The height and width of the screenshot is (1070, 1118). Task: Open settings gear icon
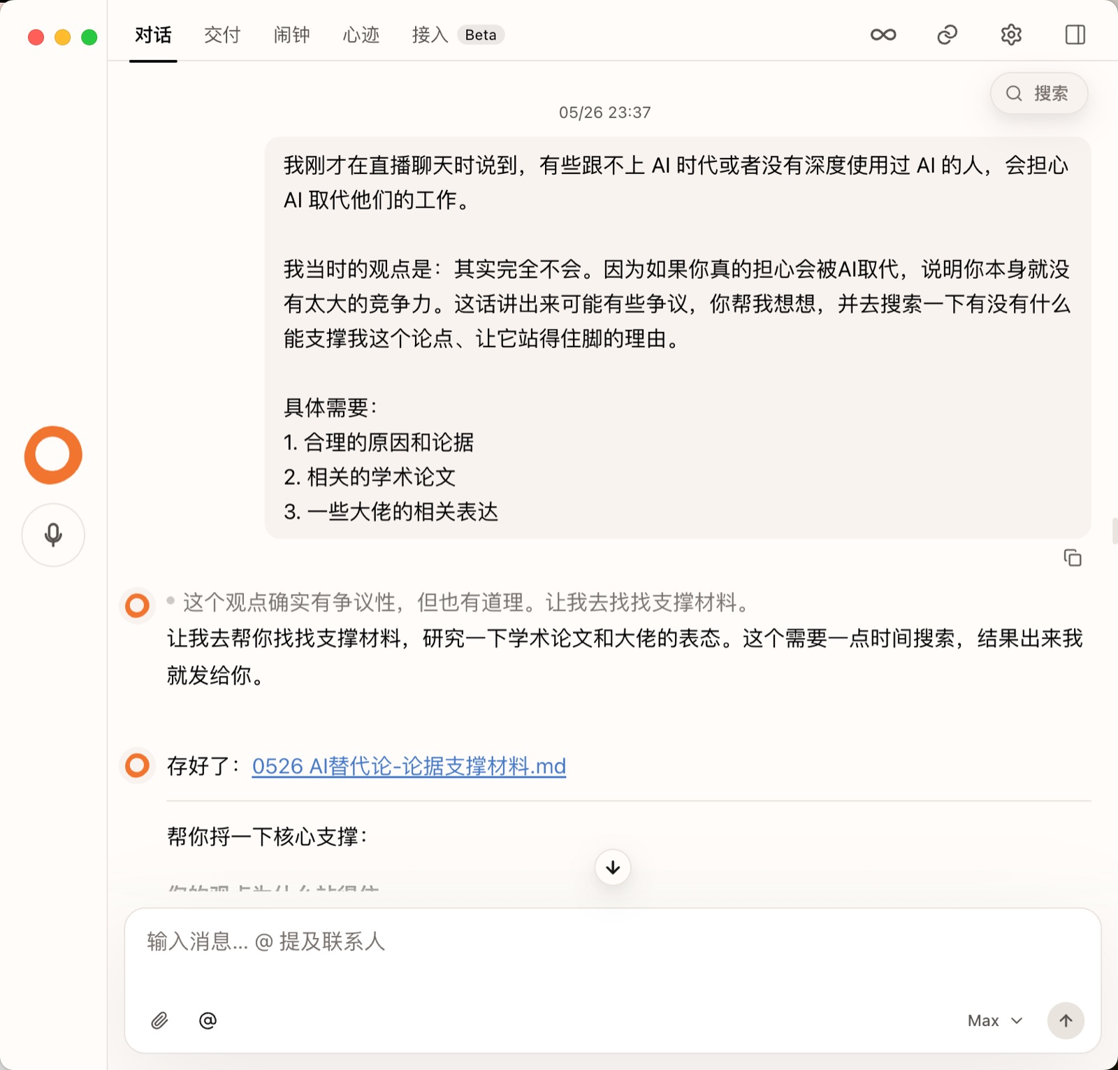click(x=1011, y=35)
